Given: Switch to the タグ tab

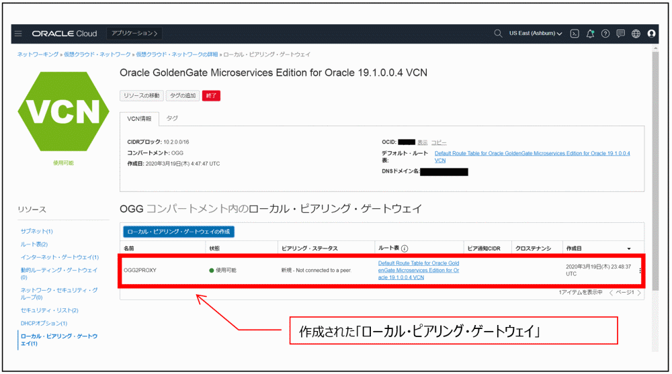Looking at the screenshot, I should click(172, 118).
